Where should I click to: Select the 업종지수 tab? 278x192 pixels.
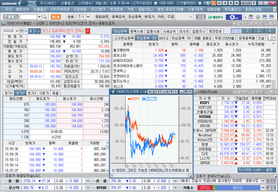tap(199, 31)
